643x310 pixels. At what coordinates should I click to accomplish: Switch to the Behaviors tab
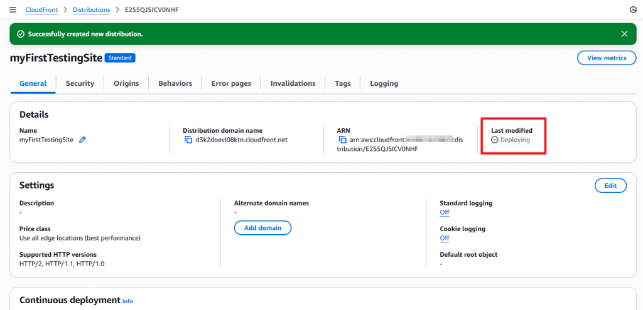[175, 83]
